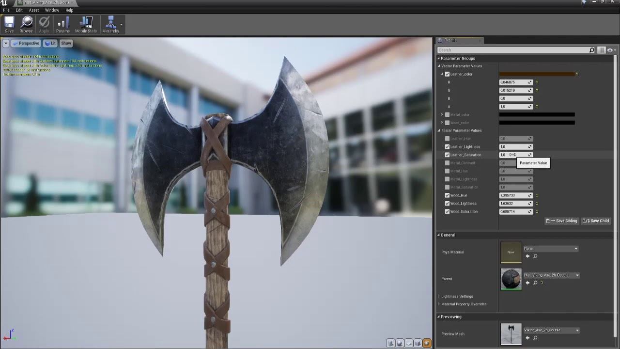The width and height of the screenshot is (620, 349).
Task: Use selected asset for Phys Material
Action: (527, 256)
